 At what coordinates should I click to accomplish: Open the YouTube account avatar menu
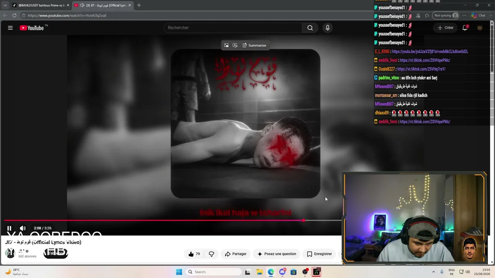click(x=480, y=28)
